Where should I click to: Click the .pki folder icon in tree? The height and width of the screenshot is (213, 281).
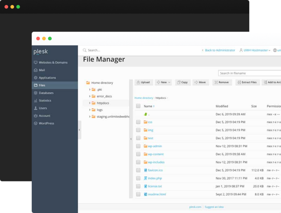pyautogui.click(x=94, y=89)
